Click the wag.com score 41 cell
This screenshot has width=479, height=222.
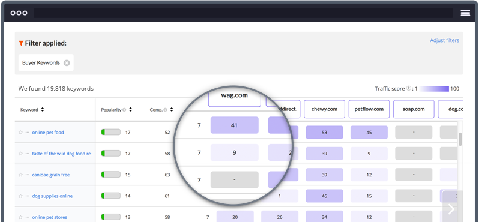point(234,125)
